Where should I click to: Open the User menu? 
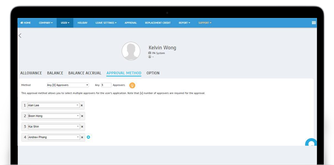pyautogui.click(x=65, y=23)
